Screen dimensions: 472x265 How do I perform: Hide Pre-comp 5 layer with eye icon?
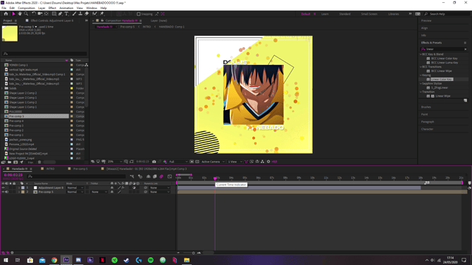[3, 192]
